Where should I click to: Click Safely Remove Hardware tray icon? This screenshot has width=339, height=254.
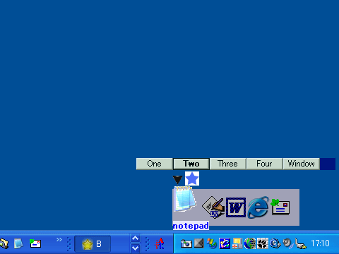point(301,243)
